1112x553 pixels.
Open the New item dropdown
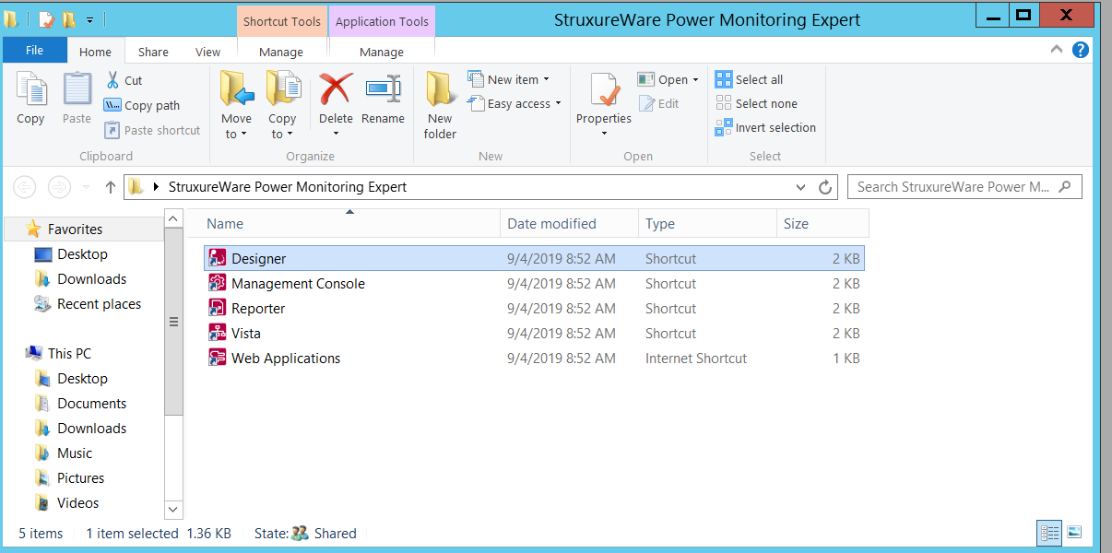pyautogui.click(x=509, y=79)
